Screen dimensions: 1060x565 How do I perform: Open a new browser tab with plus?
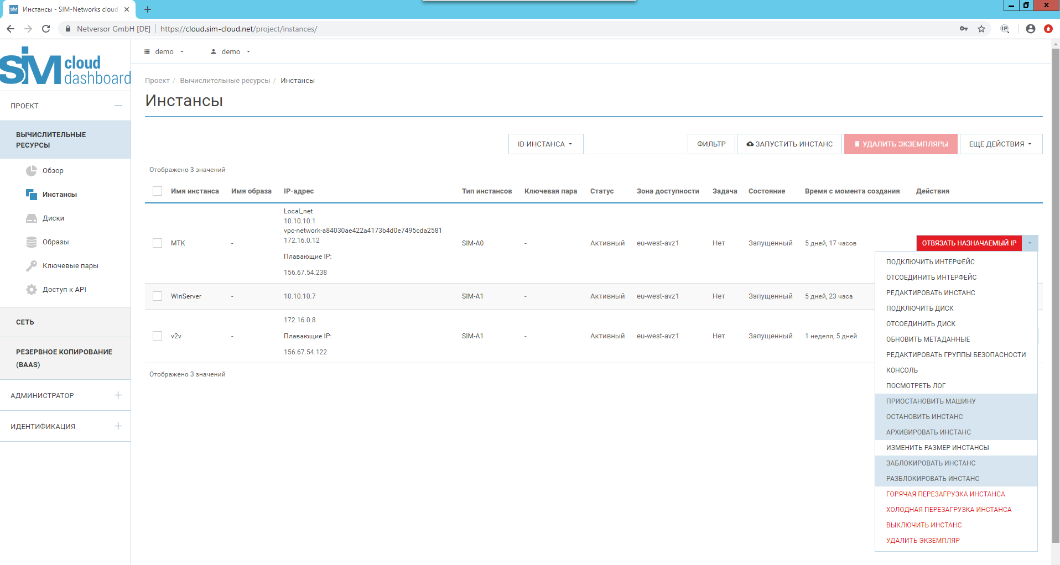tap(148, 9)
